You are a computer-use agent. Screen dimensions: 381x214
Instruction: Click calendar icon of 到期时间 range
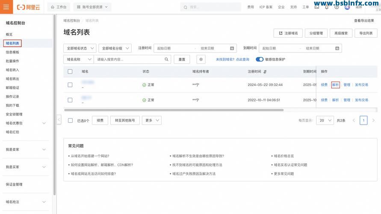pyautogui.click(x=337, y=48)
